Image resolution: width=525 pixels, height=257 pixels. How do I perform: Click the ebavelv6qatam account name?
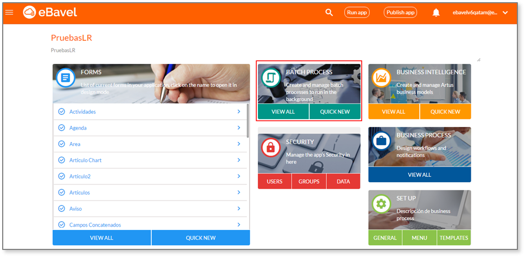475,12
